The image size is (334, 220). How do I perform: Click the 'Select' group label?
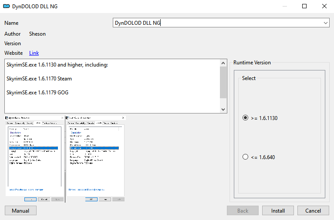point(249,78)
